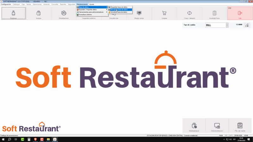
Task: Click the Soft Restaurant taskbar icon
Action: coord(55,139)
